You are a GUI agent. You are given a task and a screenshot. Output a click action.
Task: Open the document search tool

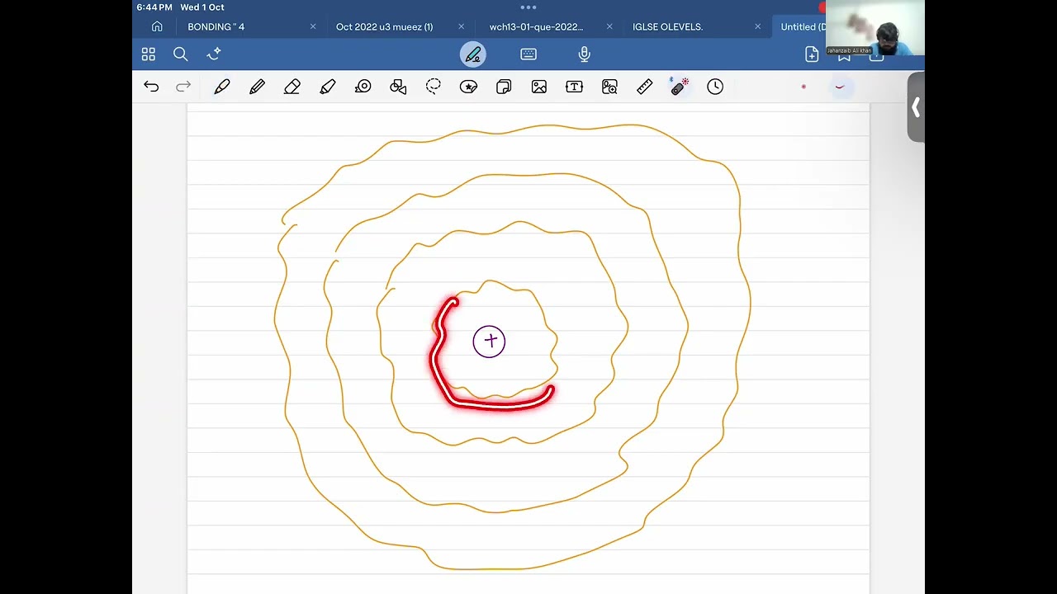point(181,54)
